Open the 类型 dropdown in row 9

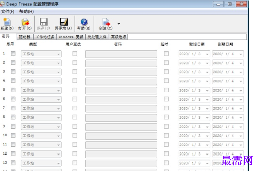pos(41,127)
